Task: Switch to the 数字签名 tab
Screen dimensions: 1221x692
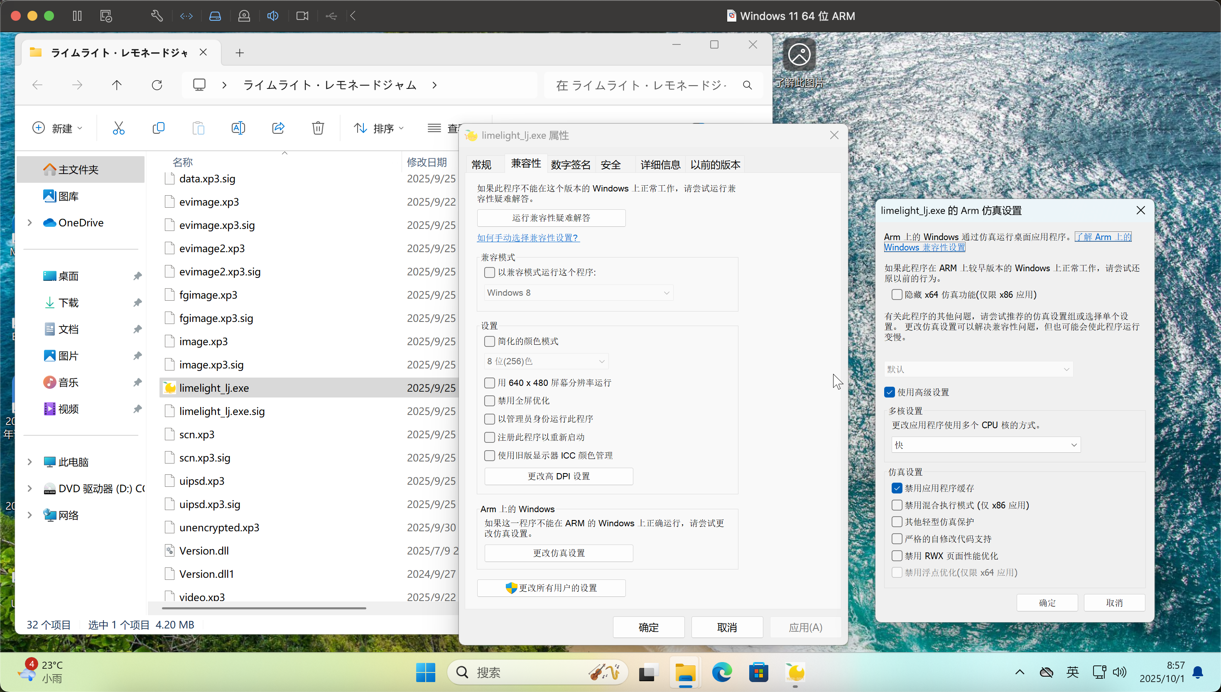Action: (x=570, y=164)
